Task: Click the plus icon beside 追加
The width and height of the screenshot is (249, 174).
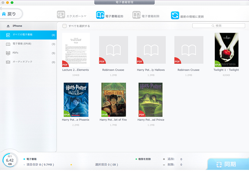Action: point(164,159)
